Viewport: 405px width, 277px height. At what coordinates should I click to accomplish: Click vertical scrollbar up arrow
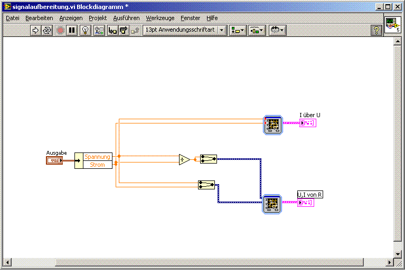pyautogui.click(x=398, y=41)
